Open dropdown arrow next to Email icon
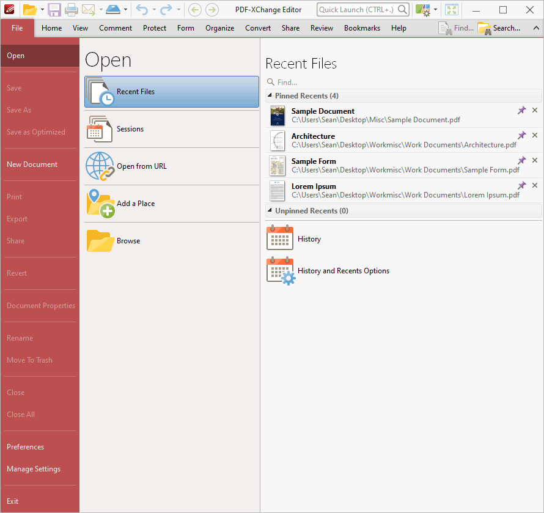Image resolution: width=544 pixels, height=513 pixels. coord(101,10)
